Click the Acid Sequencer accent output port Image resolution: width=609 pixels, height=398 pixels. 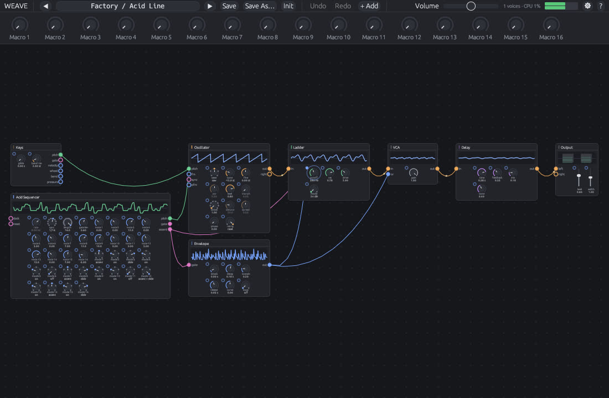coord(170,229)
